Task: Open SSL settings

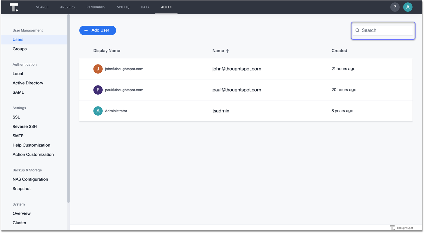Action: click(x=16, y=117)
